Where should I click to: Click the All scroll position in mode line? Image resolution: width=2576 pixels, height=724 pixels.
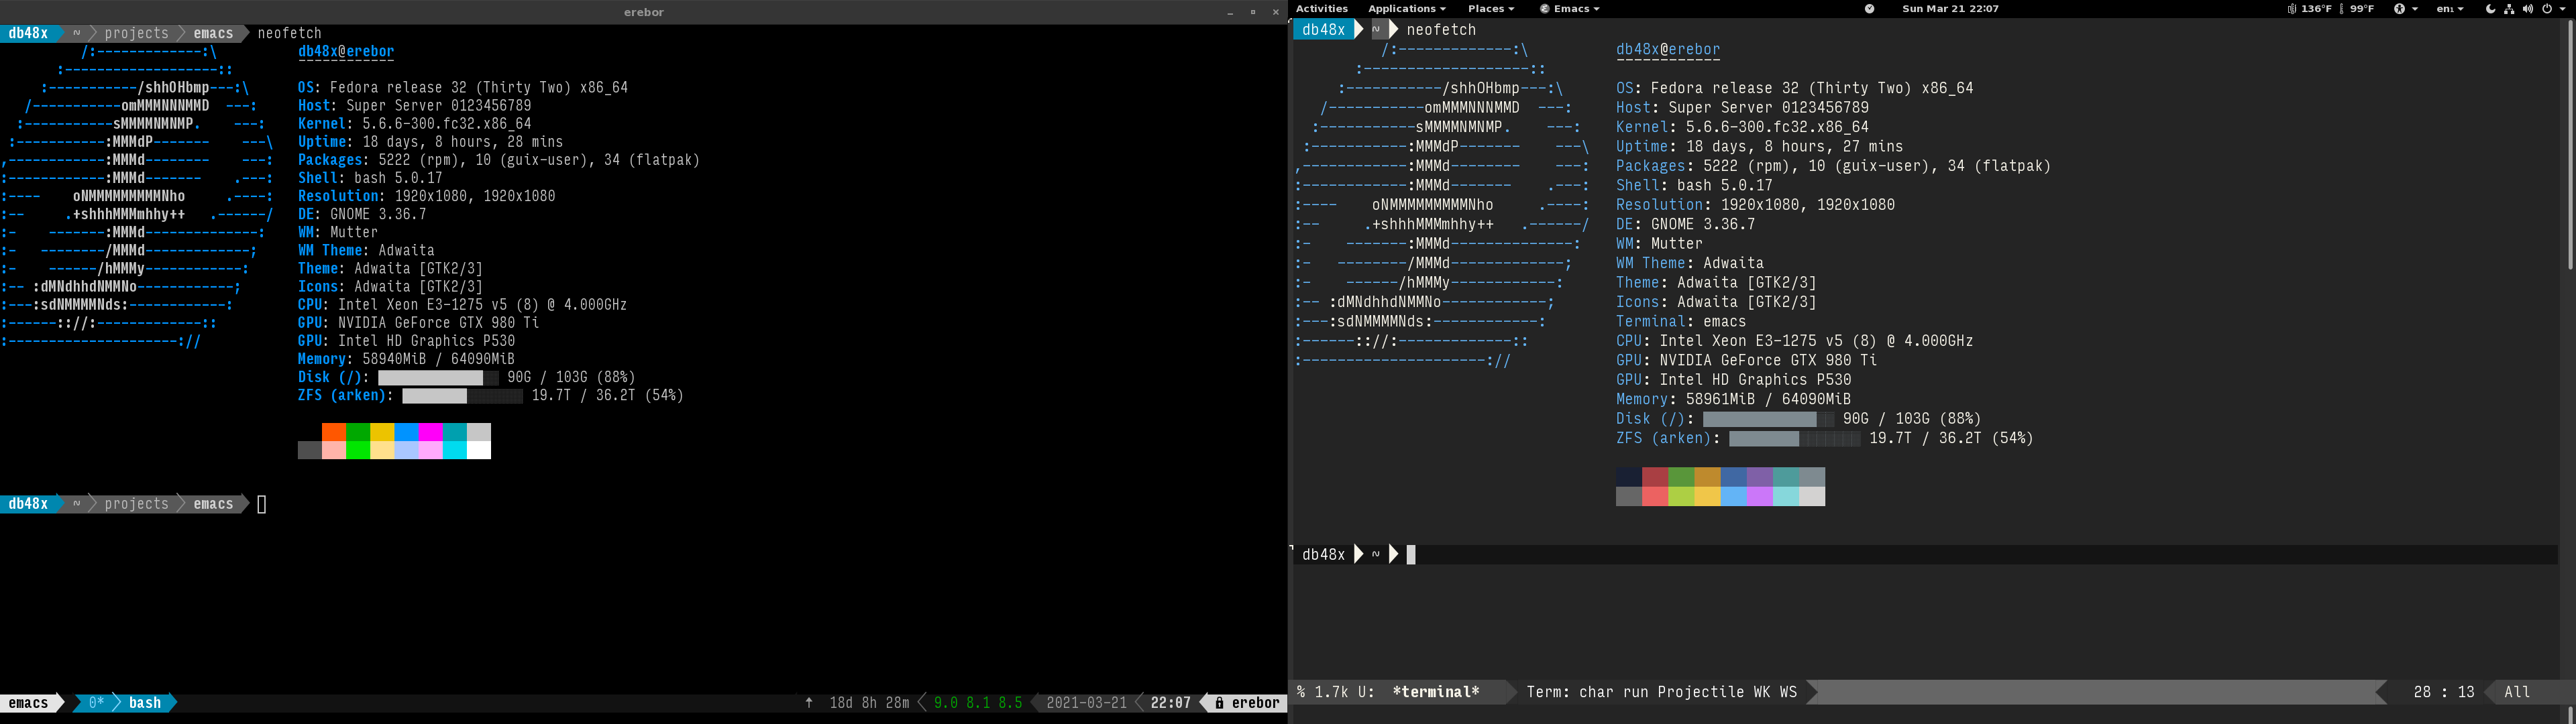[x=2517, y=692]
